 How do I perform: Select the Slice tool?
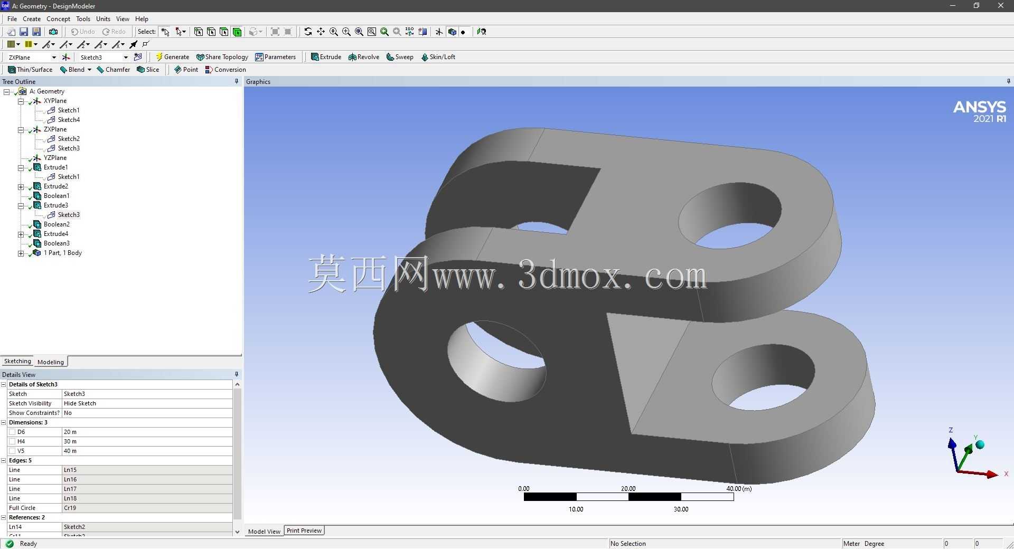tap(148, 70)
